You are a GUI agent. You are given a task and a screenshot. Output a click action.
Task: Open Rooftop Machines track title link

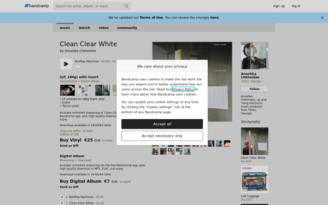click(x=81, y=197)
